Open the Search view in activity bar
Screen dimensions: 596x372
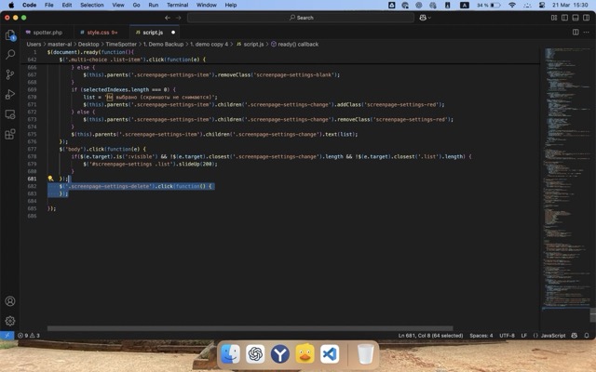10,55
